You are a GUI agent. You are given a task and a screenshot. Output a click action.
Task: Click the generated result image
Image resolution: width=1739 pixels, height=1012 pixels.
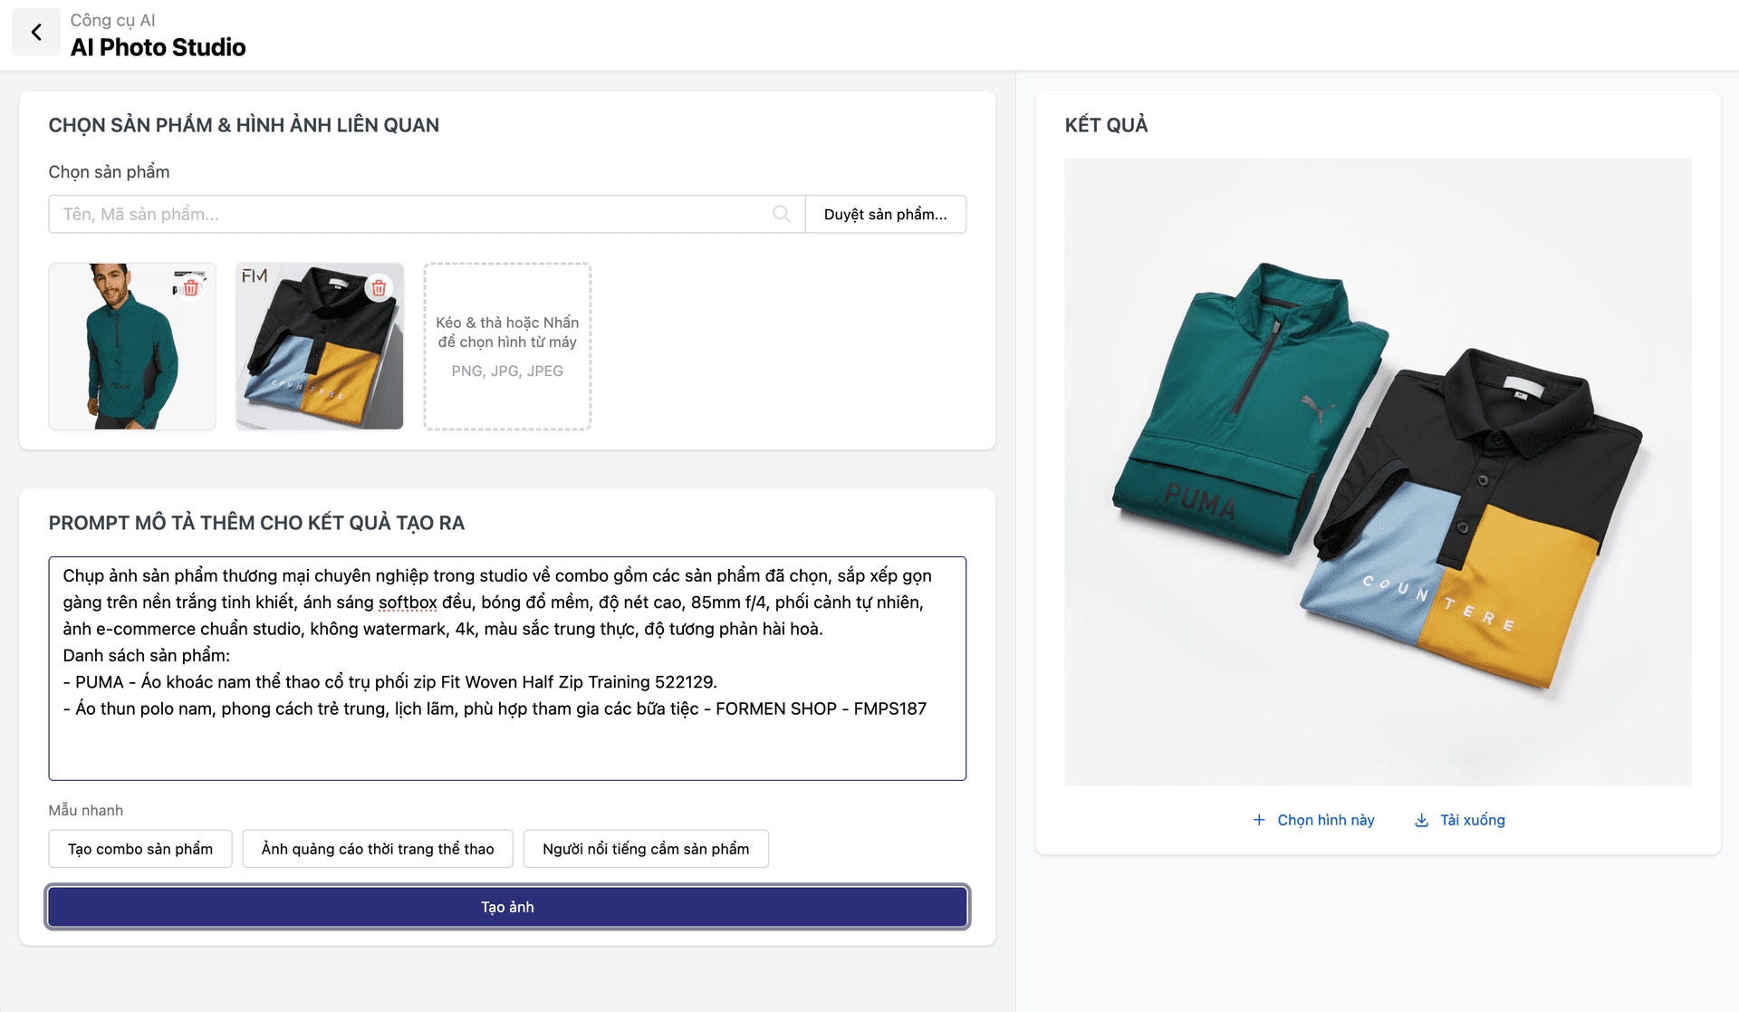tap(1378, 471)
